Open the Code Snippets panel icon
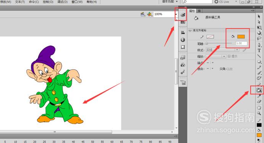The height and width of the screenshot is (143, 264). tap(183, 57)
